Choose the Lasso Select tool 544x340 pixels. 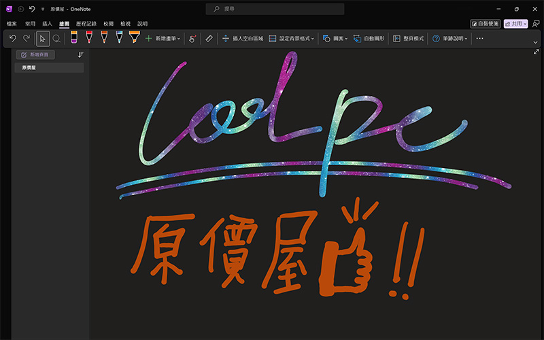(56, 39)
